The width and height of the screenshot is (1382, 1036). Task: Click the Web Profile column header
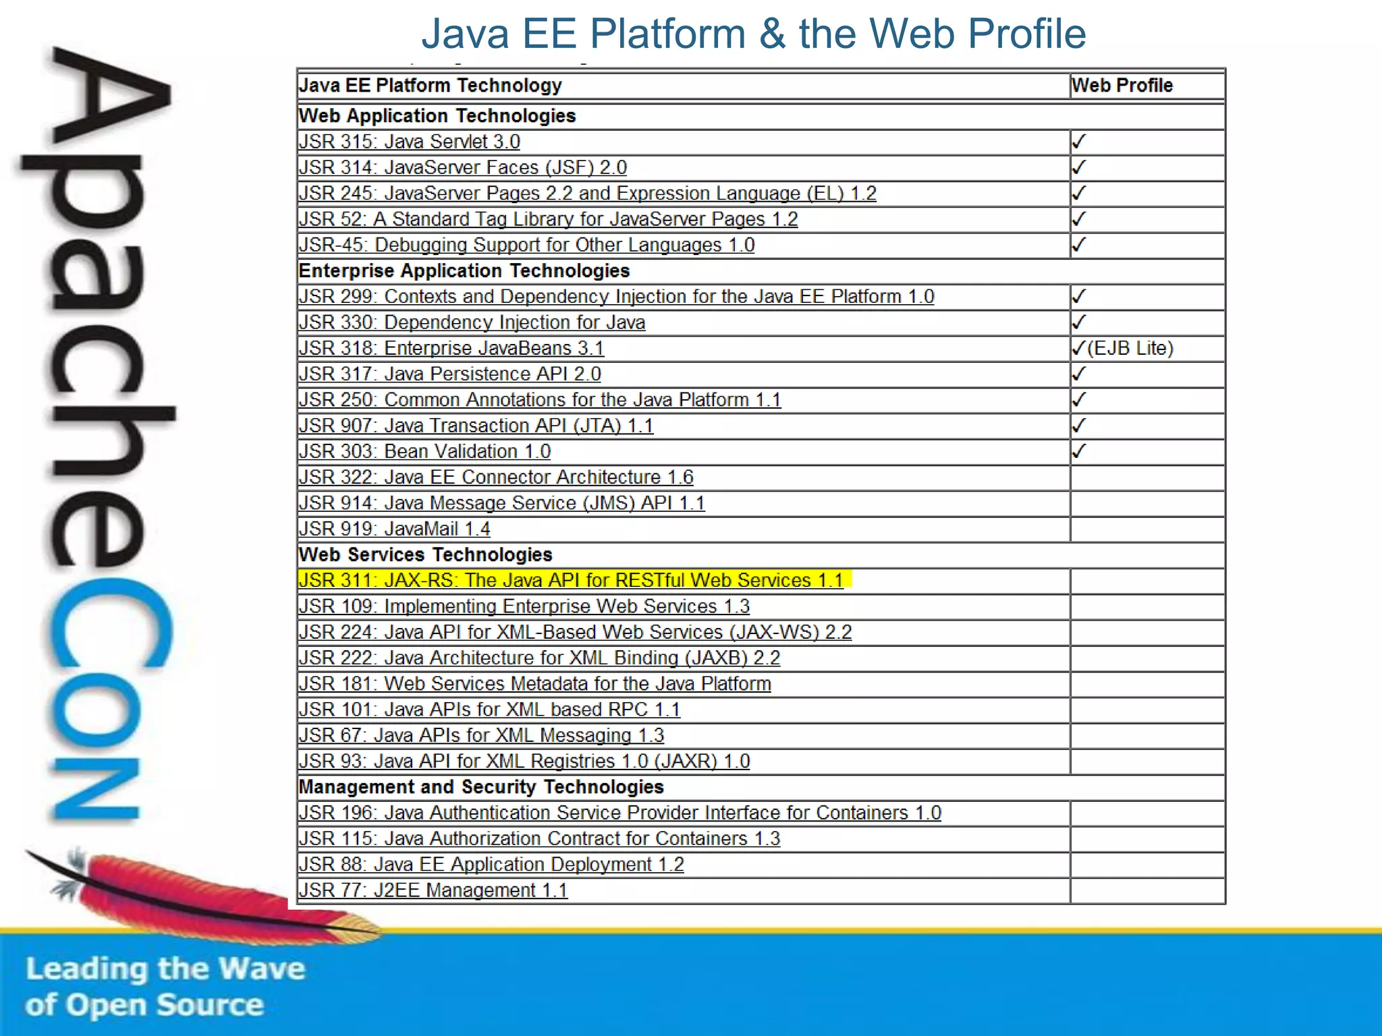[1122, 86]
